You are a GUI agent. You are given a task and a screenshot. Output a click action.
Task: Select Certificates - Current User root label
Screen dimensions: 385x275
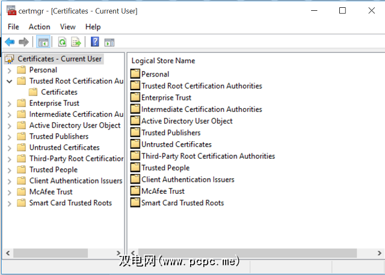click(x=60, y=59)
